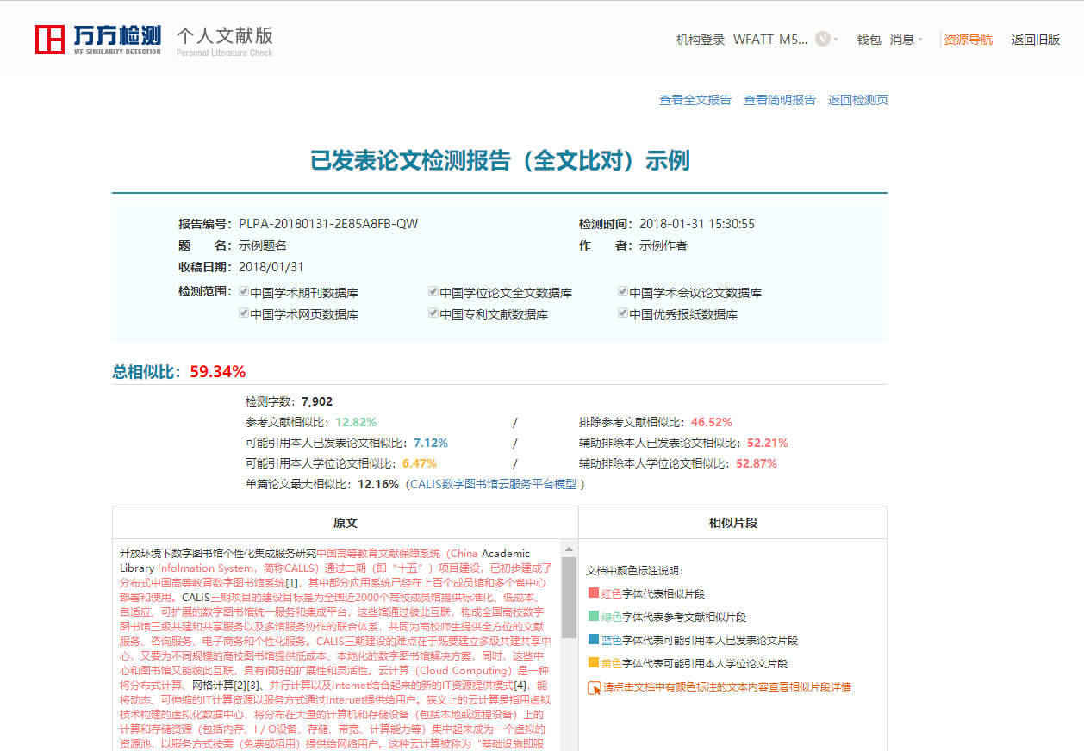Click the green 绿色 legend swatch

click(x=593, y=617)
